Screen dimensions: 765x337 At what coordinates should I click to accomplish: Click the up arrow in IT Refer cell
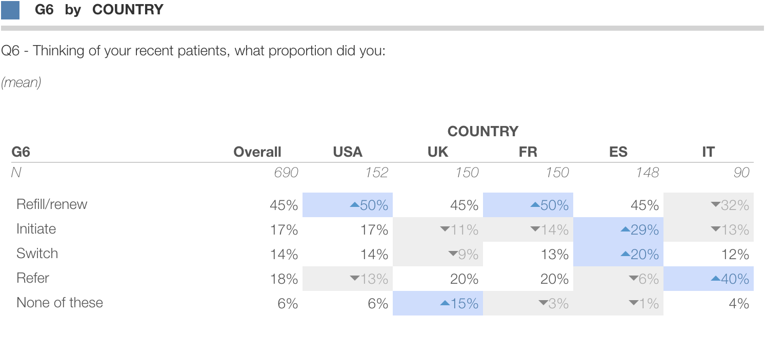coord(715,279)
